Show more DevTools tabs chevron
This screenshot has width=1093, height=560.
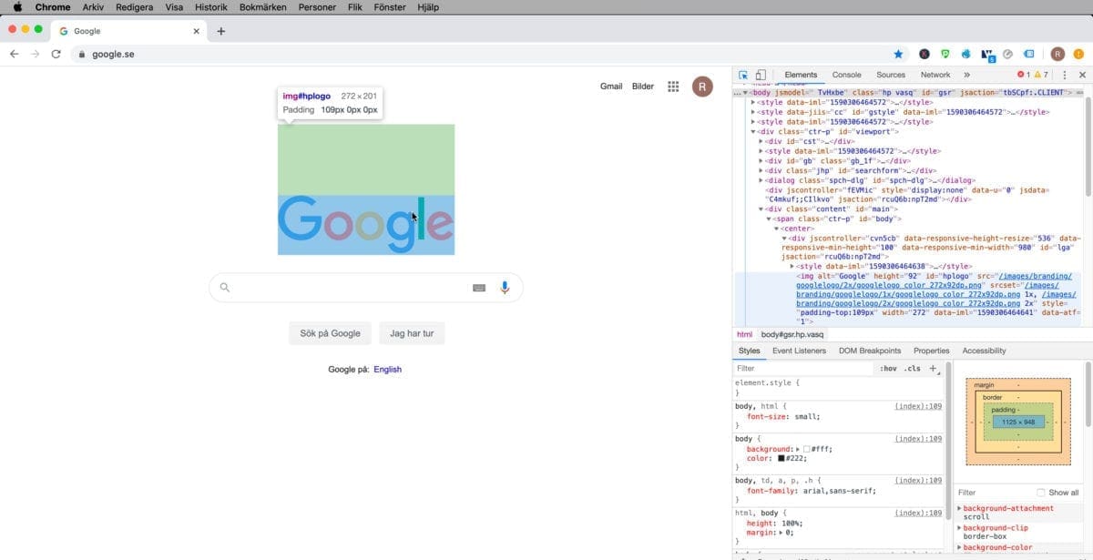[966, 75]
